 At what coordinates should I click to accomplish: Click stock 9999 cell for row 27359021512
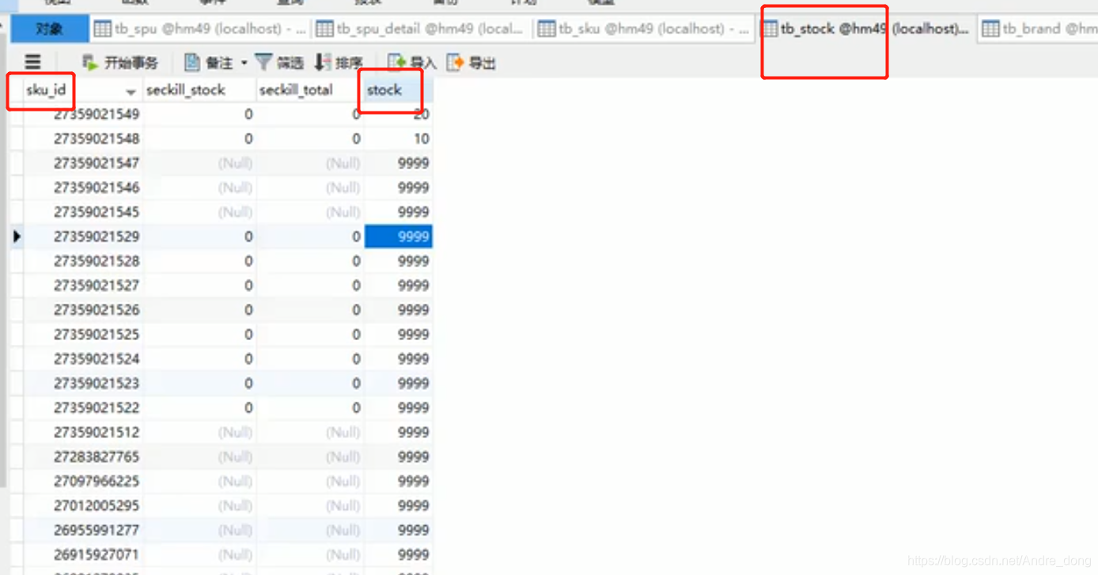[398, 433]
